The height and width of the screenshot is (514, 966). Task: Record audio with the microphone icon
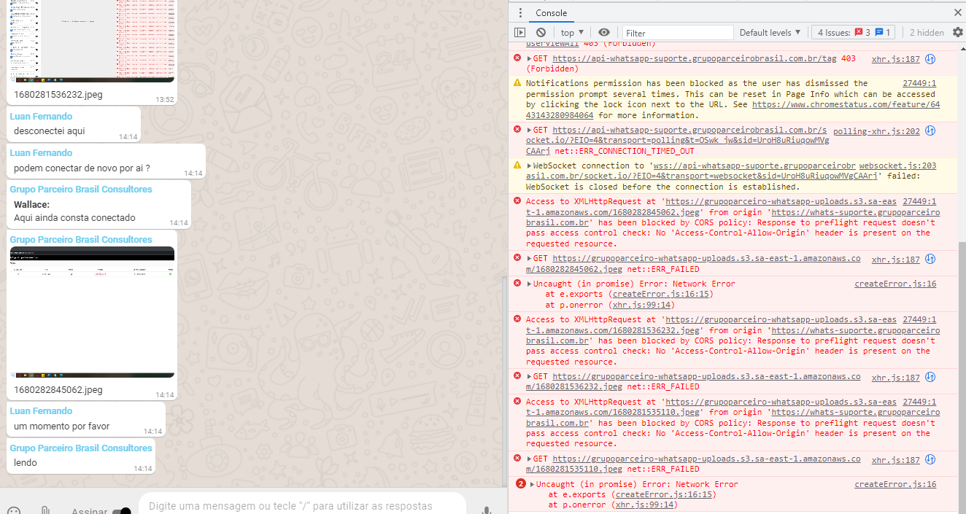click(485, 509)
